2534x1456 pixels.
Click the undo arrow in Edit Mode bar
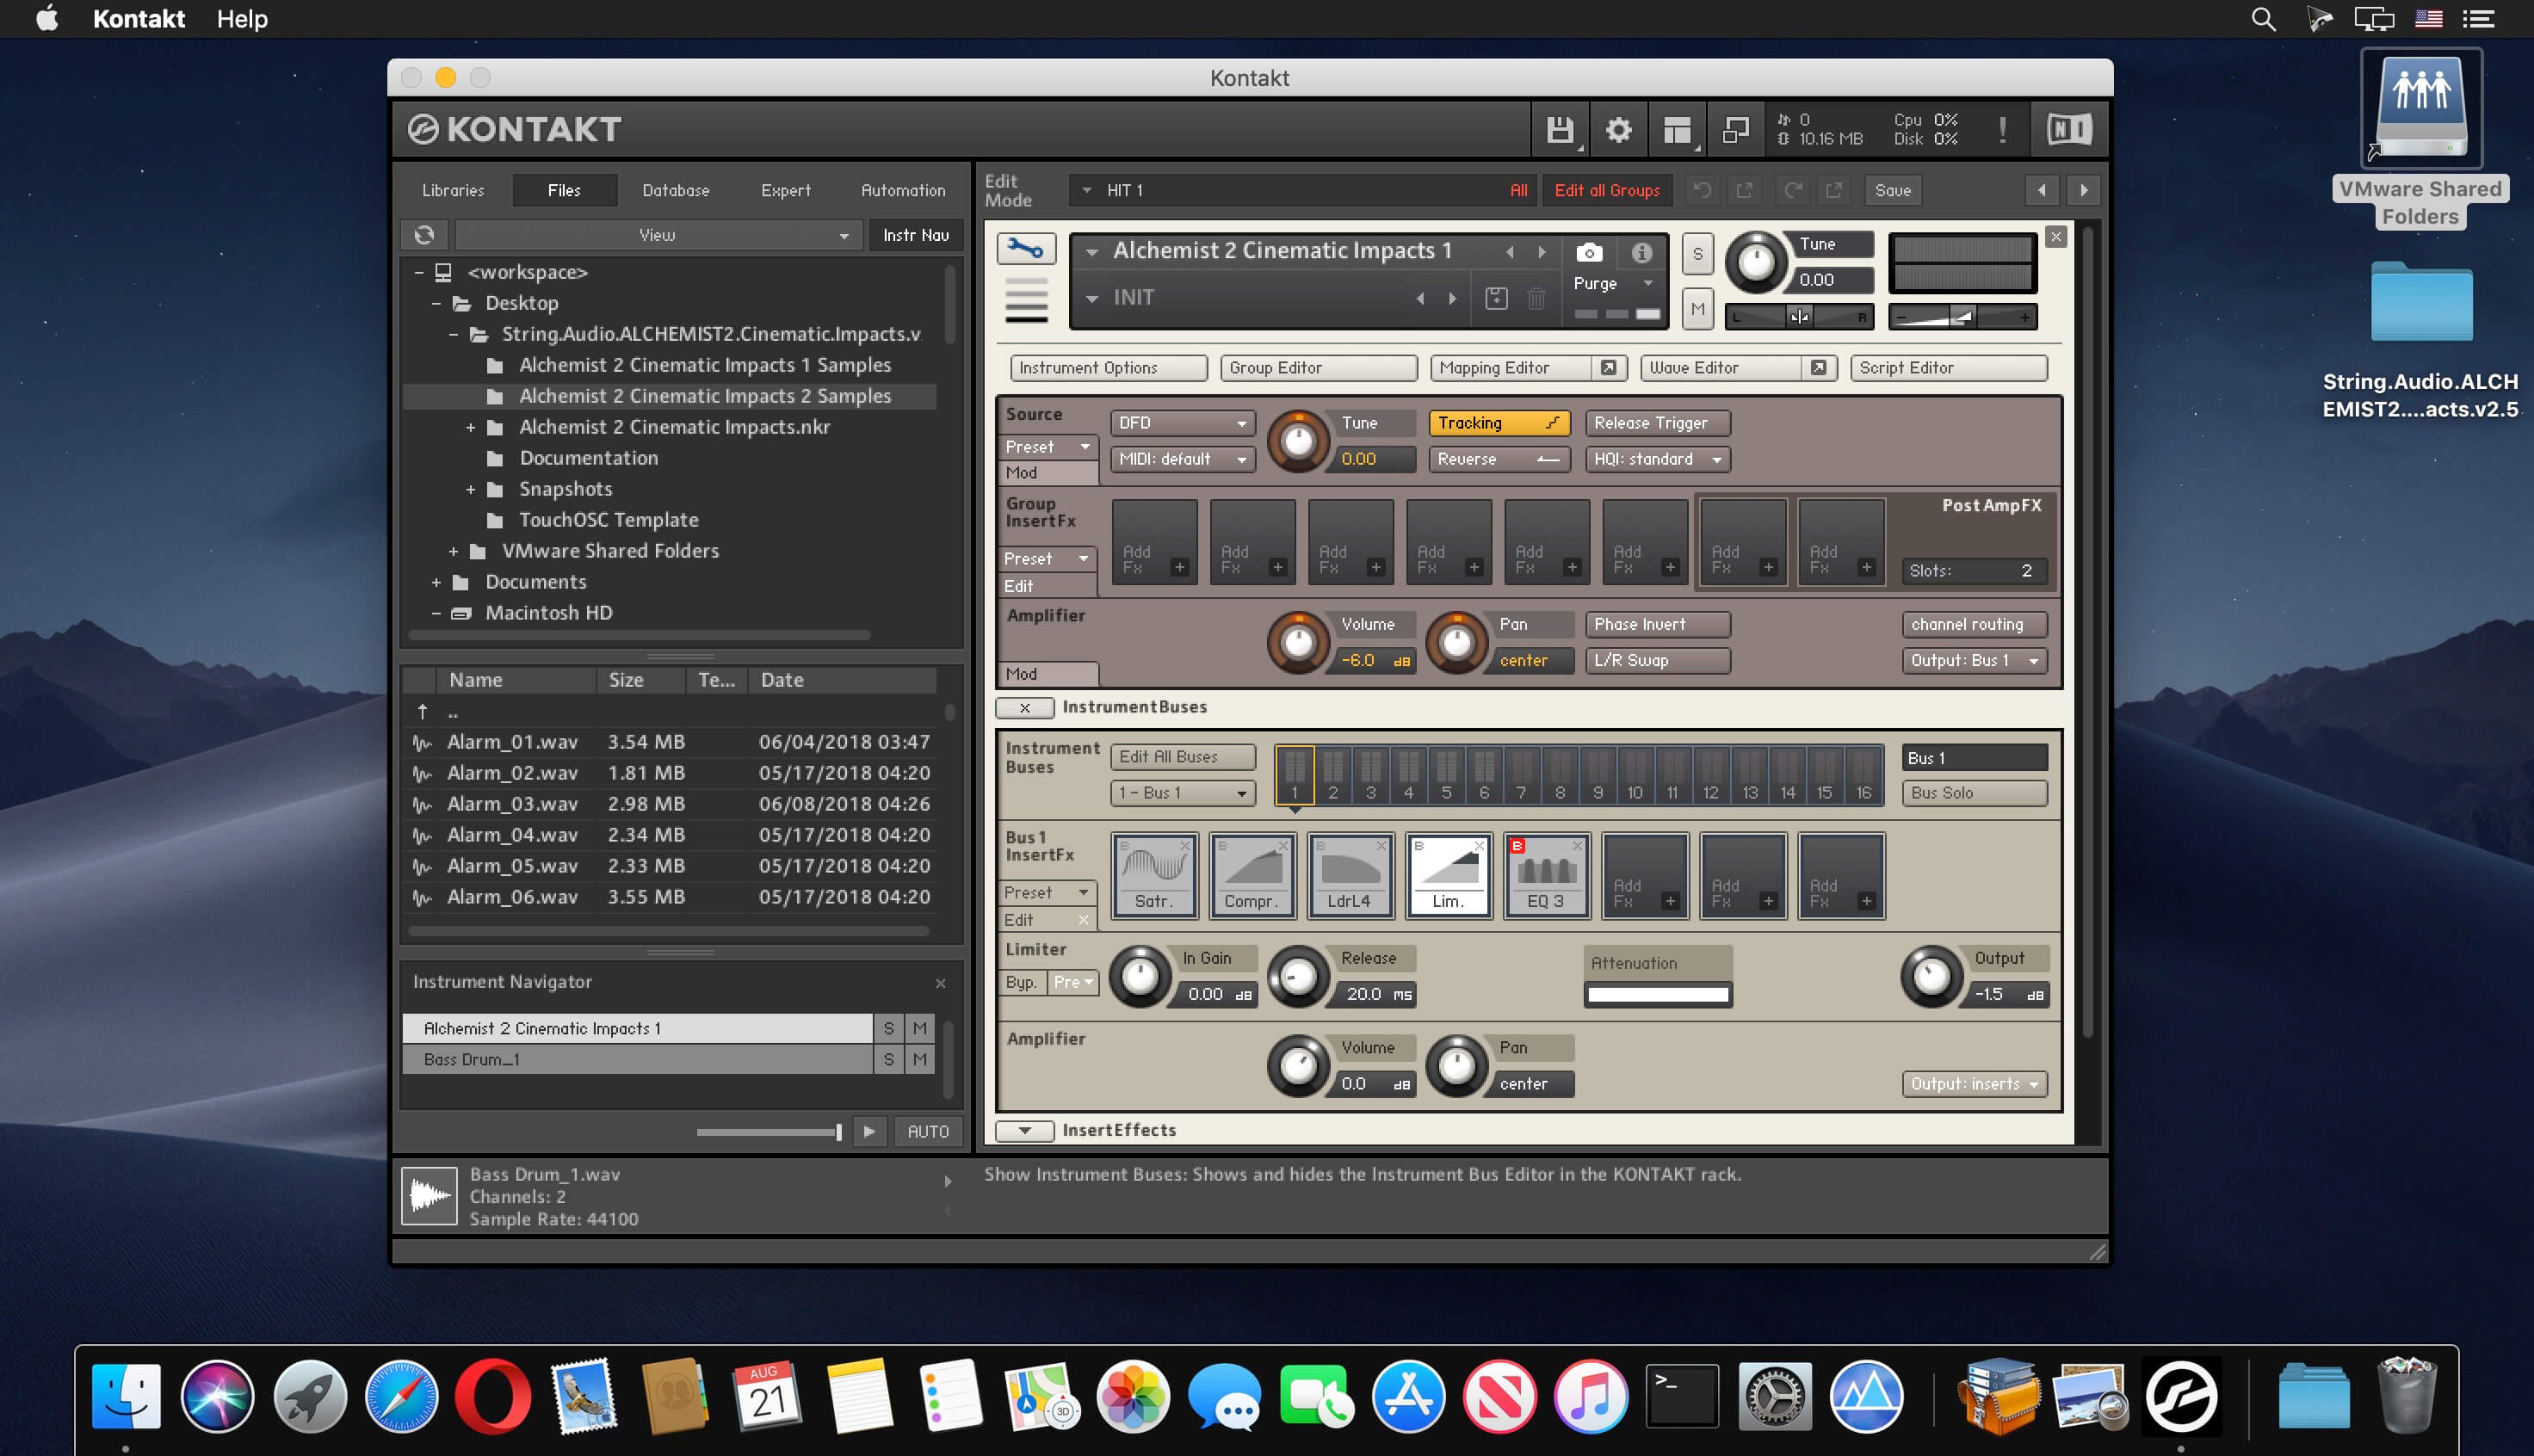[1702, 190]
